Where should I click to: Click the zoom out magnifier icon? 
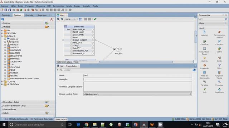(62, 19)
